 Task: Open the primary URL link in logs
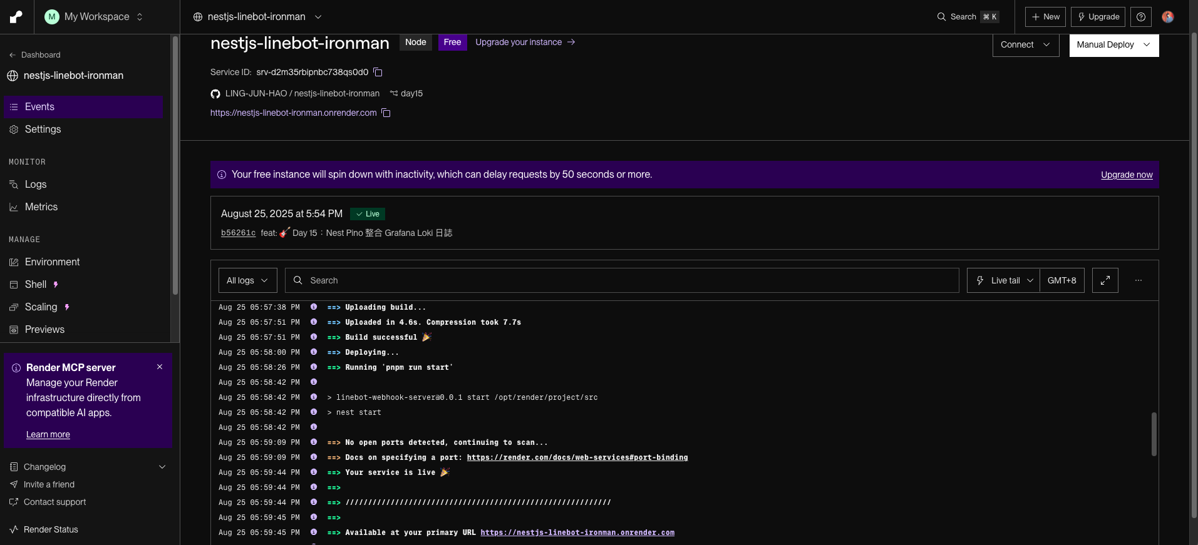577,532
